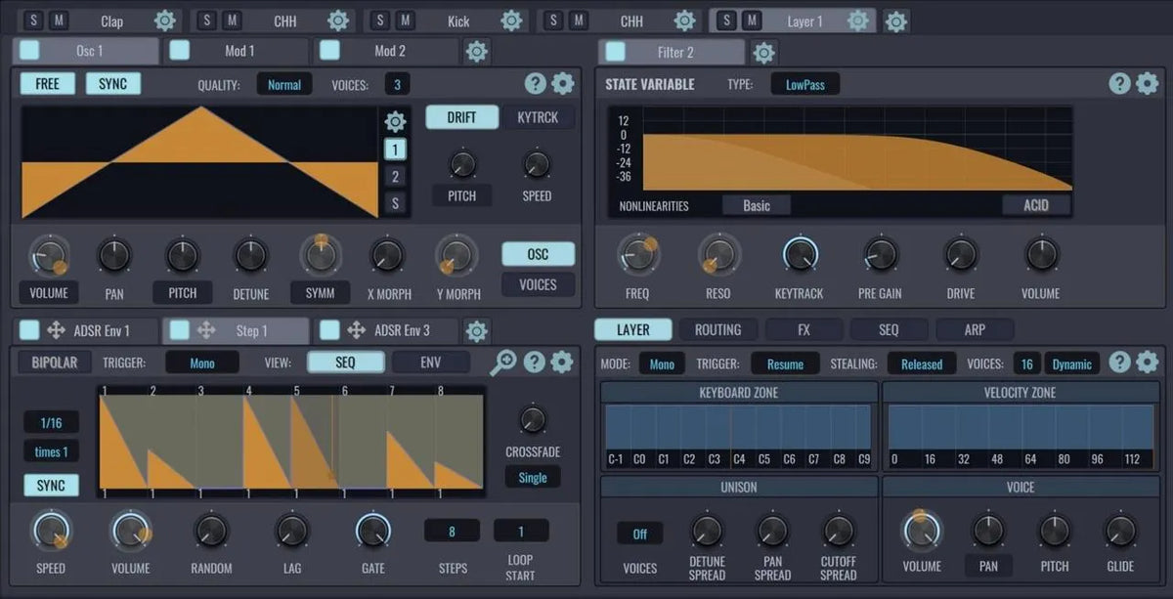This screenshot has width=1173, height=599.
Task: Open the Step 1 panel settings gear
Action: point(560,362)
